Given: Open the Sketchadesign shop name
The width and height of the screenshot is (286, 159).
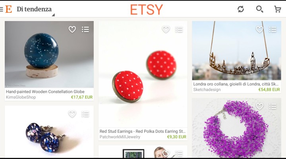Looking at the screenshot, I should [x=207, y=89].
